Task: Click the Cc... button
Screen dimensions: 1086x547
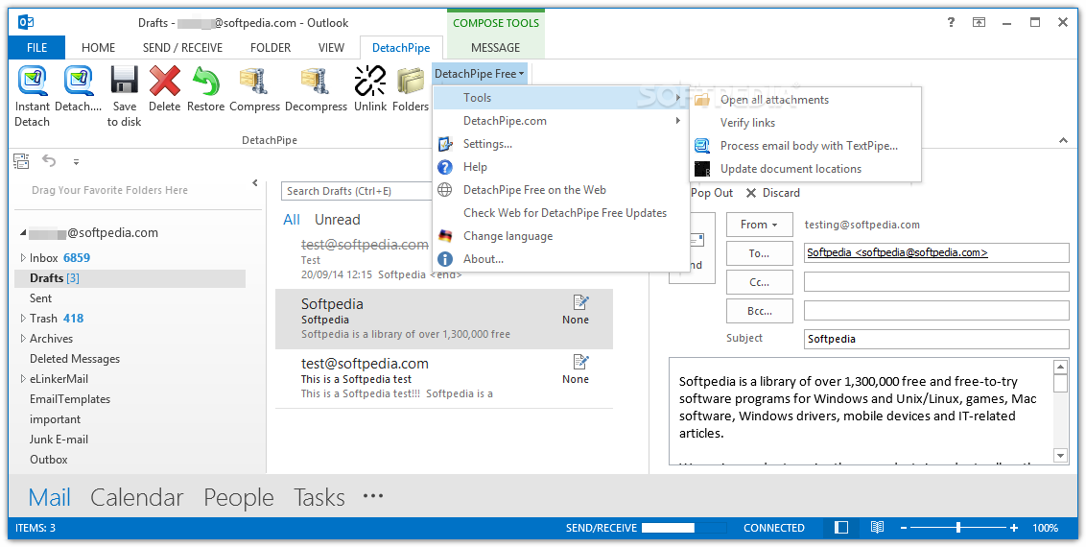Action: 759,282
